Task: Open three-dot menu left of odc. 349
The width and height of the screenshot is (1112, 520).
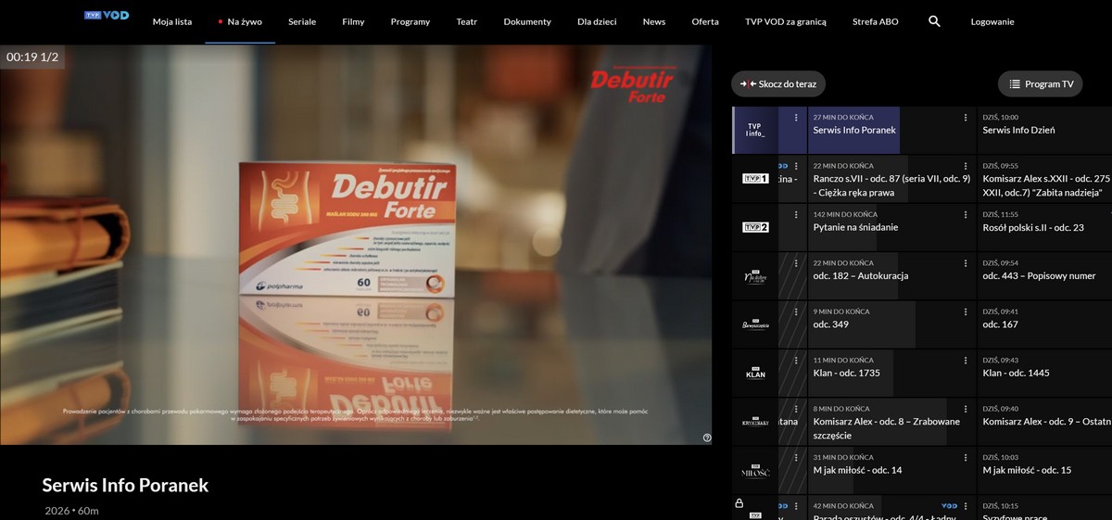Action: [796, 312]
